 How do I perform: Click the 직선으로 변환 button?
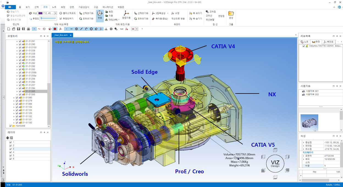(x=178, y=19)
